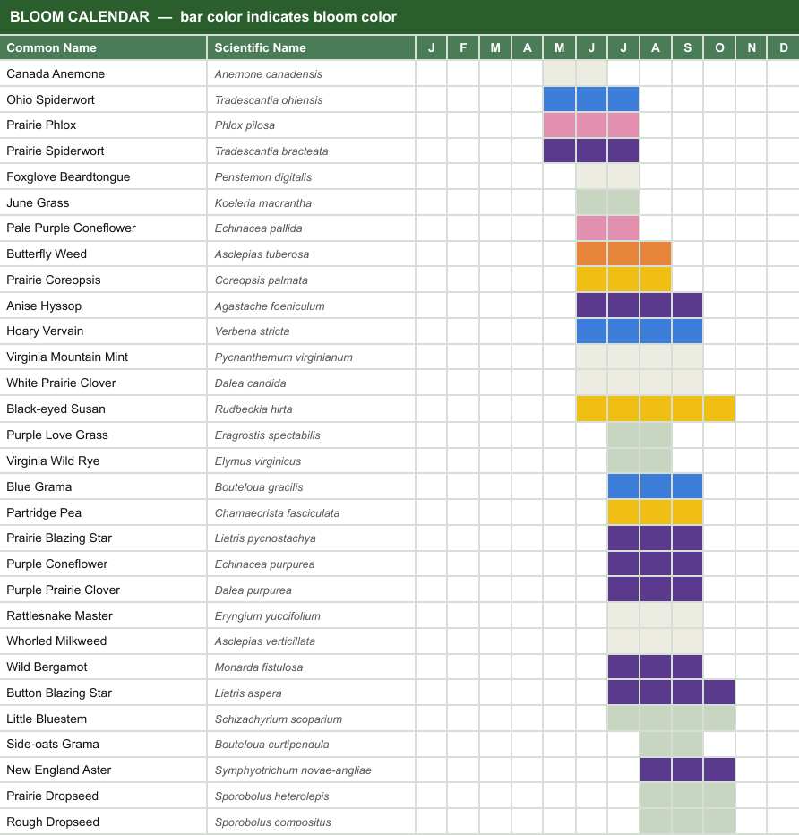The image size is (799, 835).
Task: Click the yellow Black-eyed Susan bloom bar
Action: coord(656,409)
